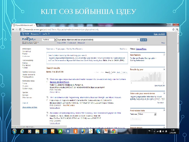This screenshot has width=189, height=142.
Task: Switch to PowerPoint in the taskbar
Action: [x=106, y=131]
